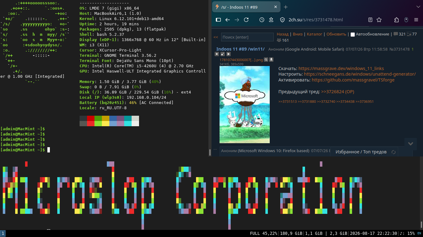This screenshot has width=423, height=237.
Task: Click the scroll-down chevron button on page
Action: [411, 143]
